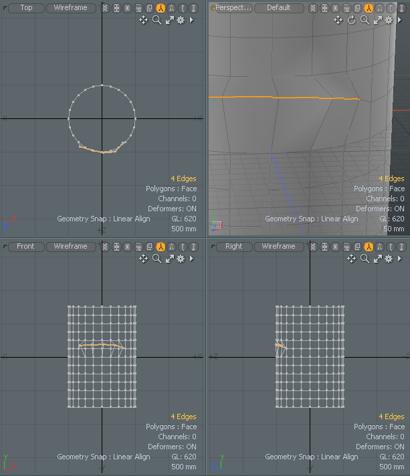The height and width of the screenshot is (476, 410).
Task: Click the Front view label button
Action: 25,247
